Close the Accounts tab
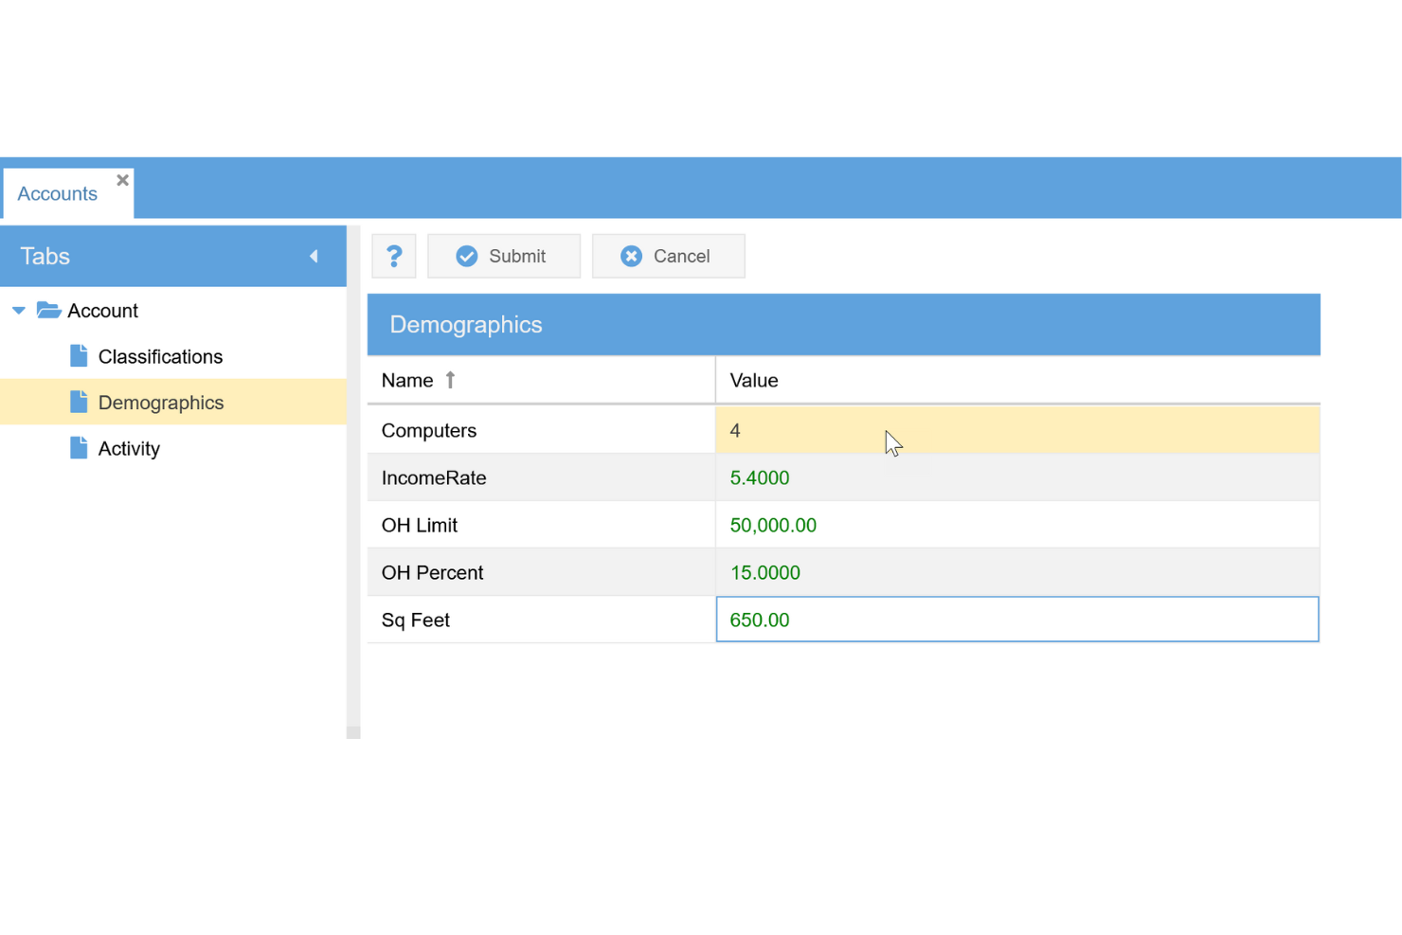The width and height of the screenshot is (1402, 935). tap(122, 179)
